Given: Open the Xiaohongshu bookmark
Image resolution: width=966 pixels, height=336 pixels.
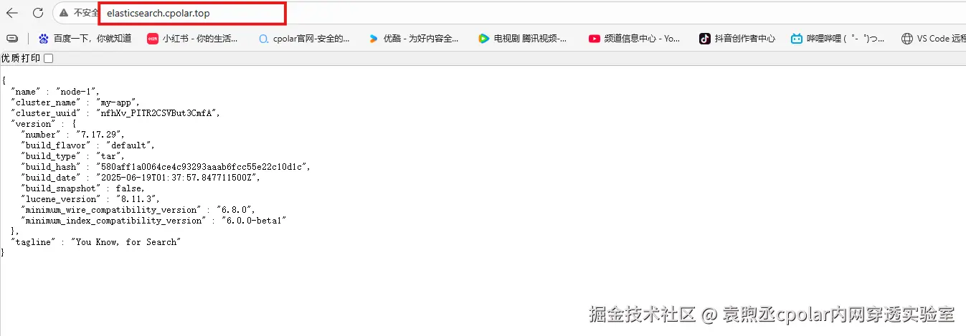Looking at the screenshot, I should pos(192,39).
